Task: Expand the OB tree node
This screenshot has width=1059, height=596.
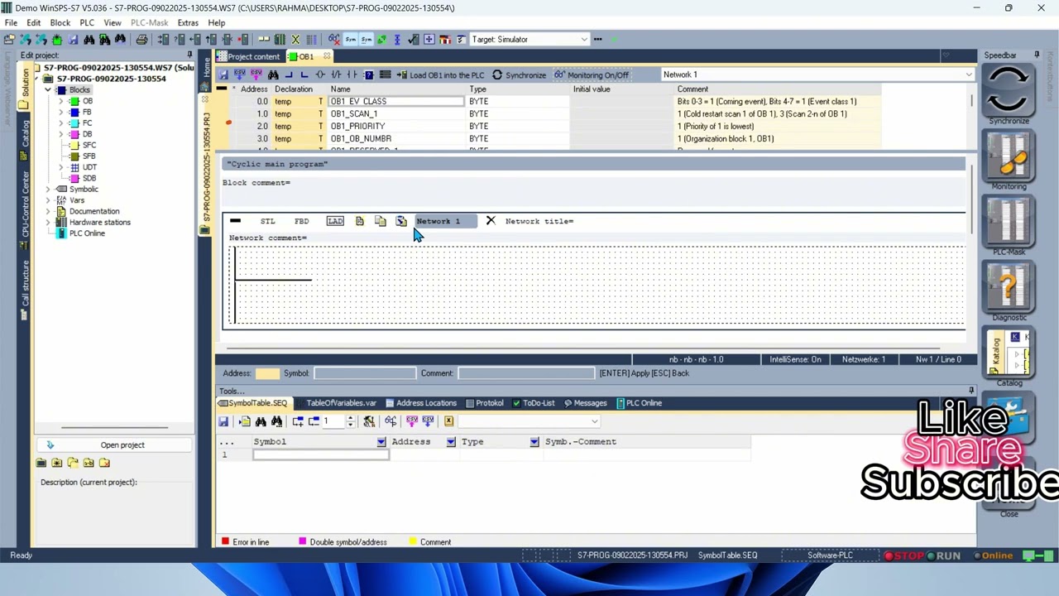Action: click(60, 101)
